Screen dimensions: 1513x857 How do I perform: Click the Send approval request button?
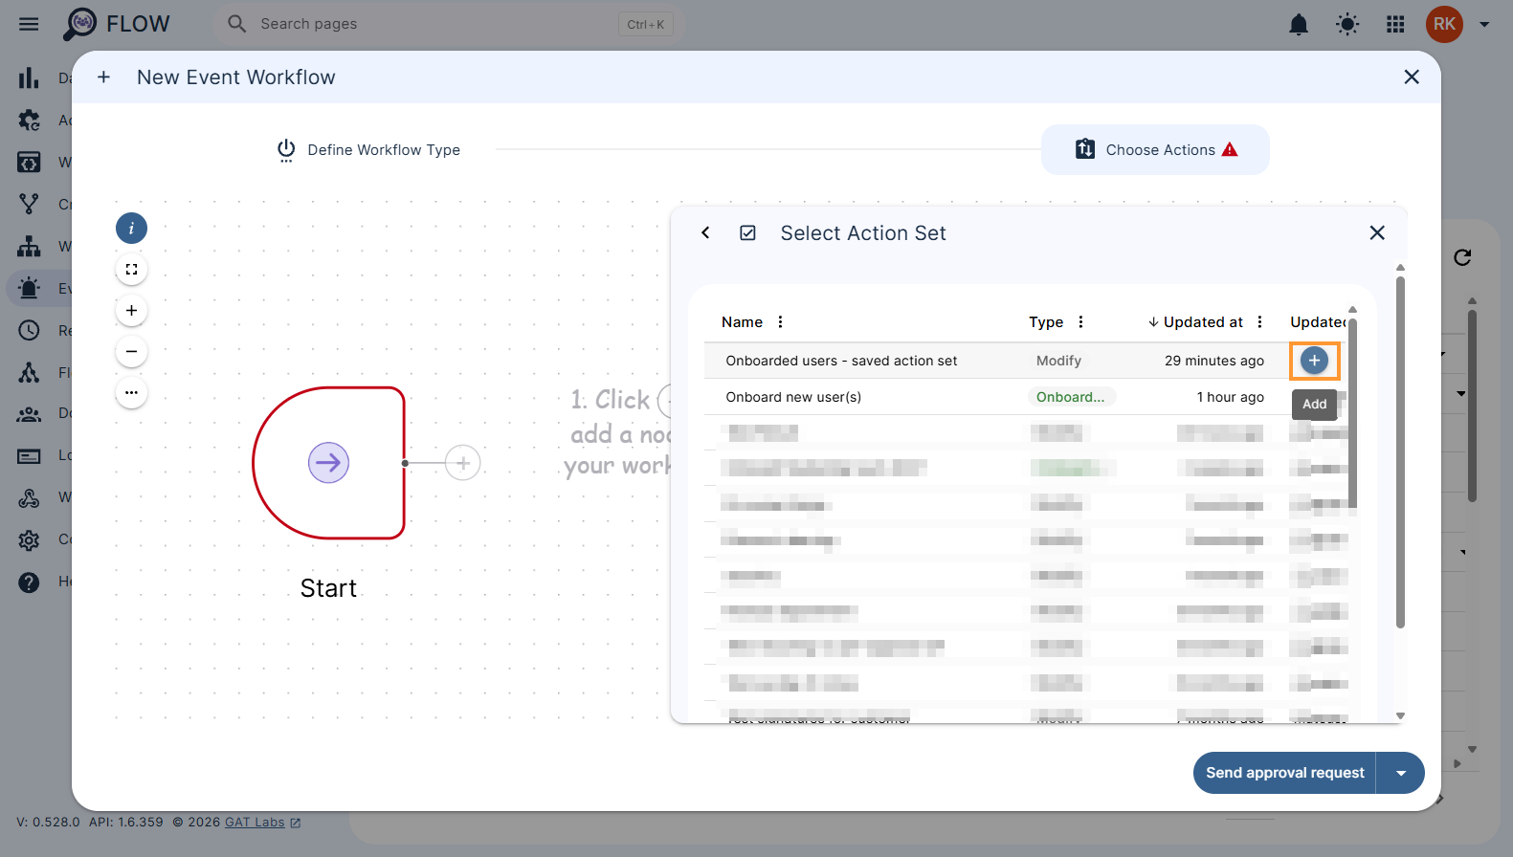[x=1284, y=773]
